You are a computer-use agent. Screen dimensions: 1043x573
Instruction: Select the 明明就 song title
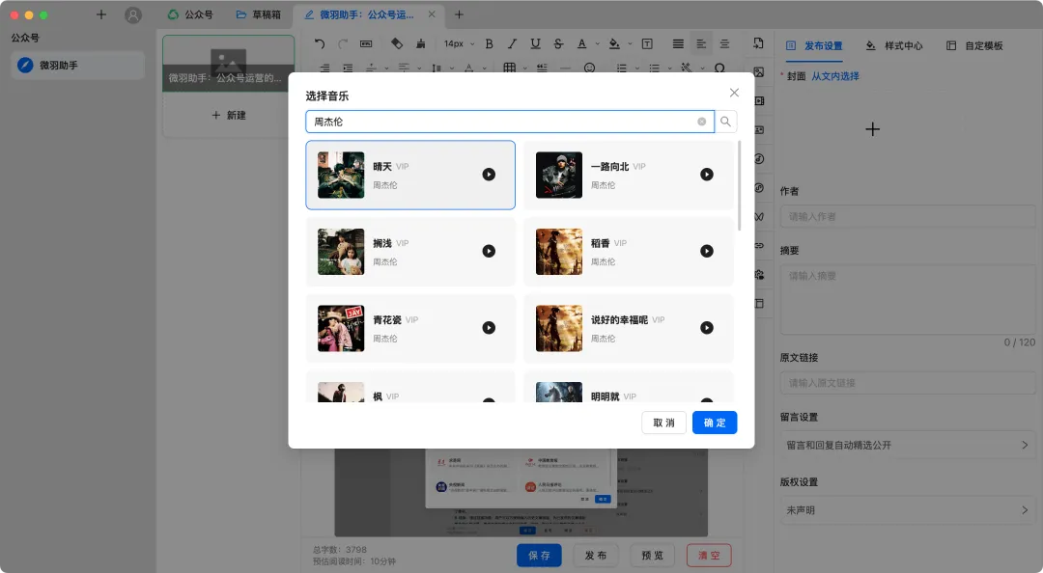[606, 396]
